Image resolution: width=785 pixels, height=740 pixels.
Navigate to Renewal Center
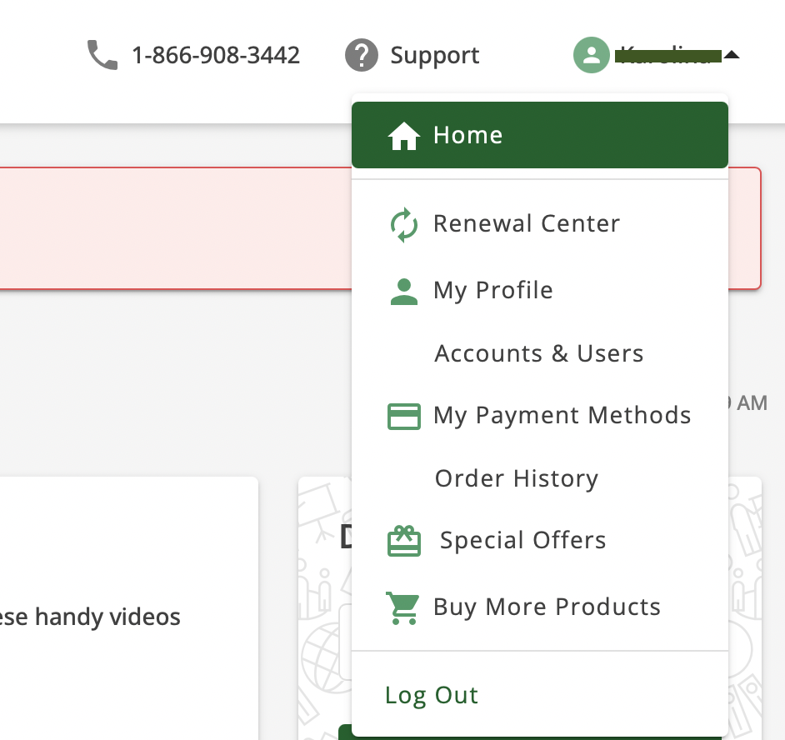(526, 223)
